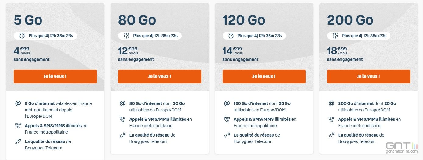Click the shooting star network icon in the 120 Go card
The width and height of the screenshot is (423, 160).
pos(227,135)
